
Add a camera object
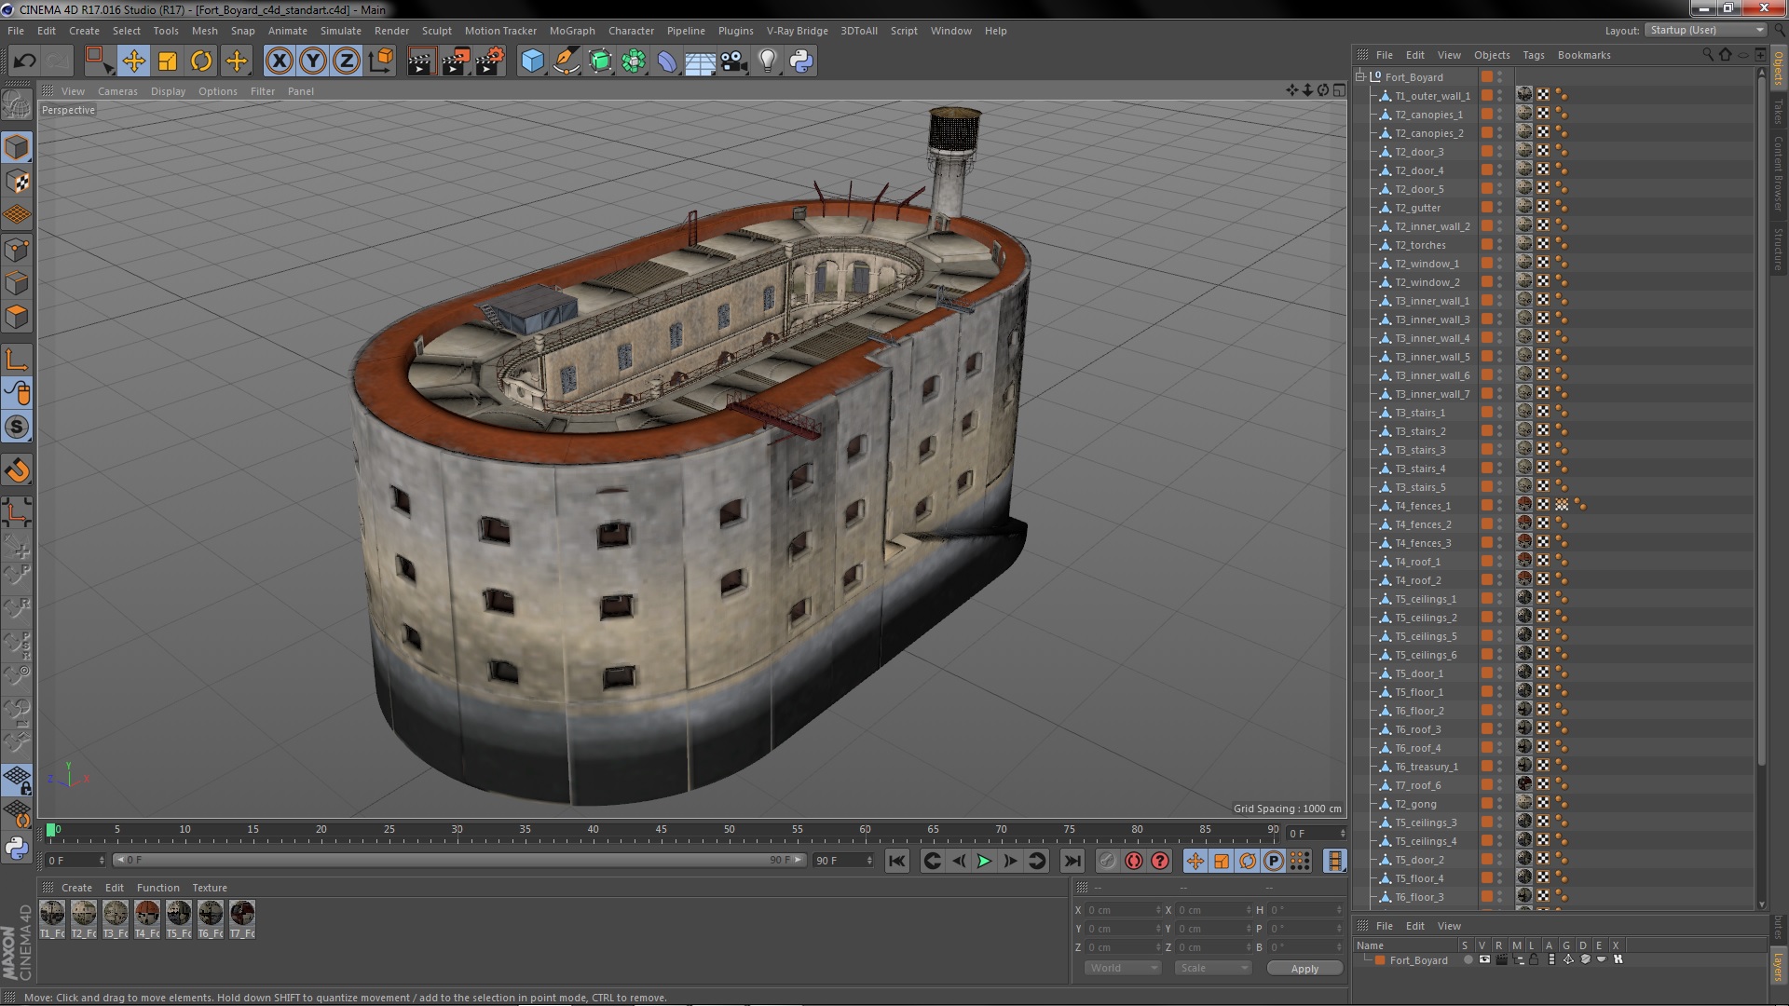(x=734, y=61)
